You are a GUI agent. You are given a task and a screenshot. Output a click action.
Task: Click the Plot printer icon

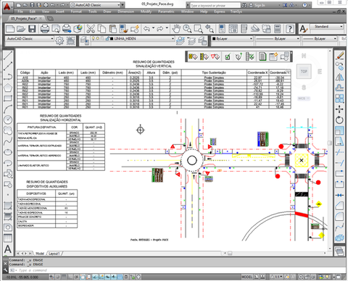coord(45,29)
